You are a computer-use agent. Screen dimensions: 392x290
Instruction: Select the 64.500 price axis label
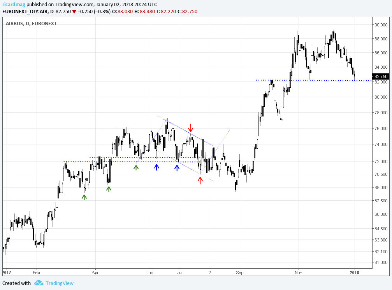point(381,229)
